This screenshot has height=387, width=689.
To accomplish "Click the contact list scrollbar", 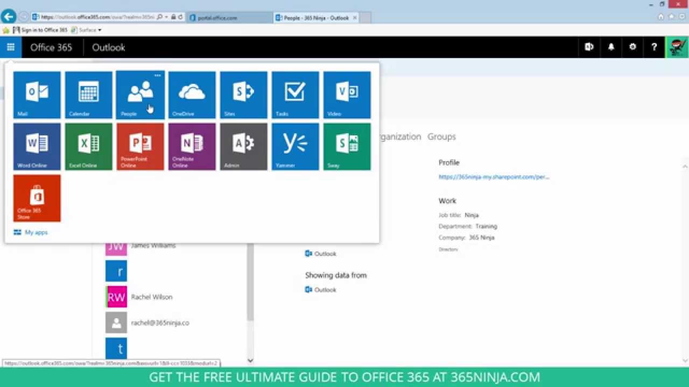I will point(250,282).
